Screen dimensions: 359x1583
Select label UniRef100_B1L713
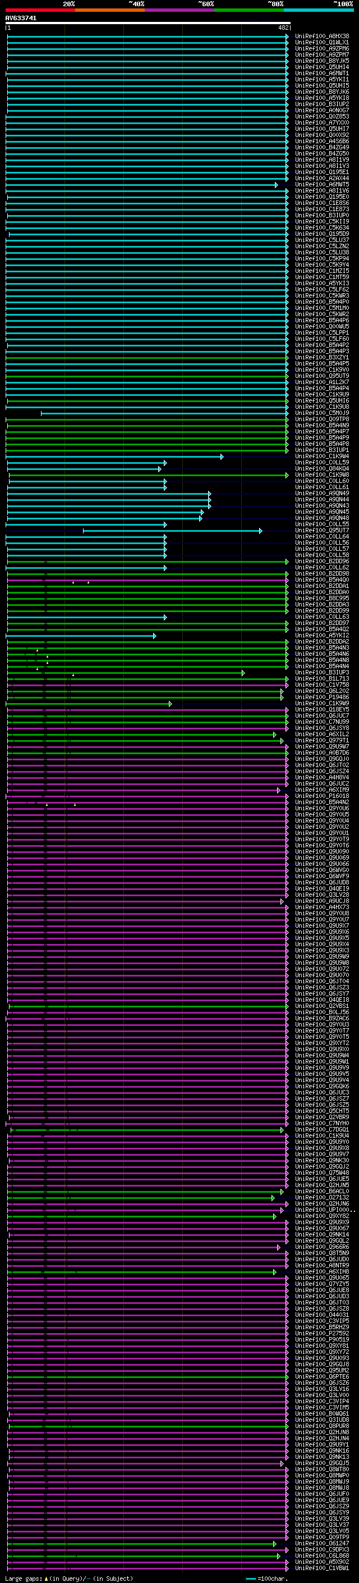click(x=322, y=679)
